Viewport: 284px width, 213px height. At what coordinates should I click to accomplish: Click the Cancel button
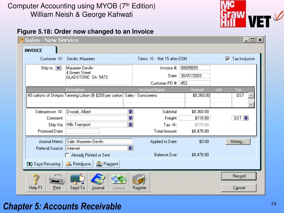click(x=239, y=188)
